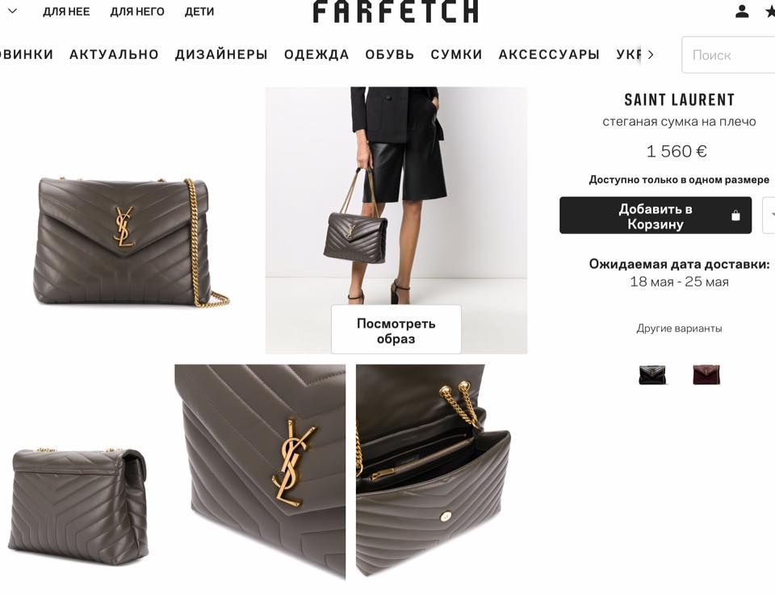
Task: Open the YSL logo close-up image
Action: [260, 471]
